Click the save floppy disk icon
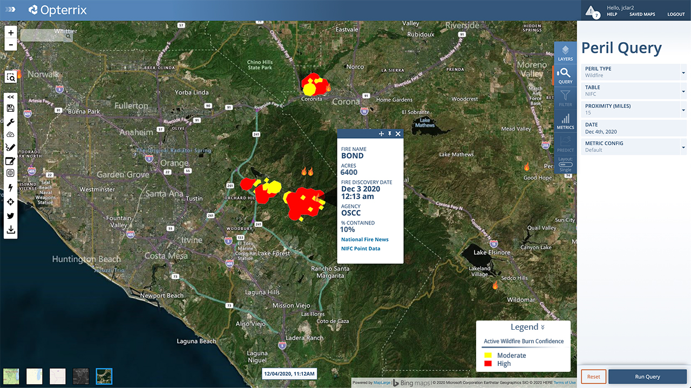The width and height of the screenshot is (691, 388). (x=11, y=108)
